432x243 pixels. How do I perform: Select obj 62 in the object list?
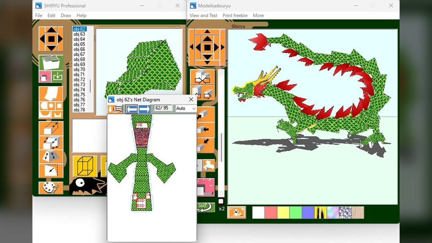80,29
